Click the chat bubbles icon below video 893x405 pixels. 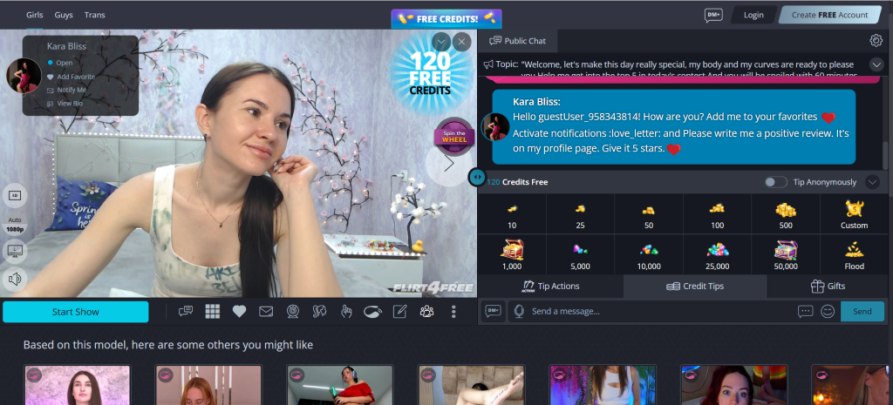[186, 311]
